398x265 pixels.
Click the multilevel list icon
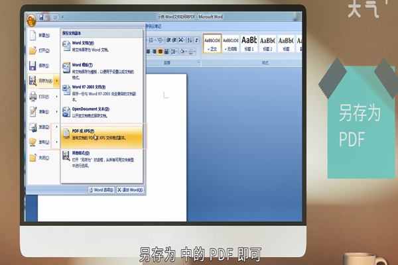pyautogui.click(x=161, y=40)
